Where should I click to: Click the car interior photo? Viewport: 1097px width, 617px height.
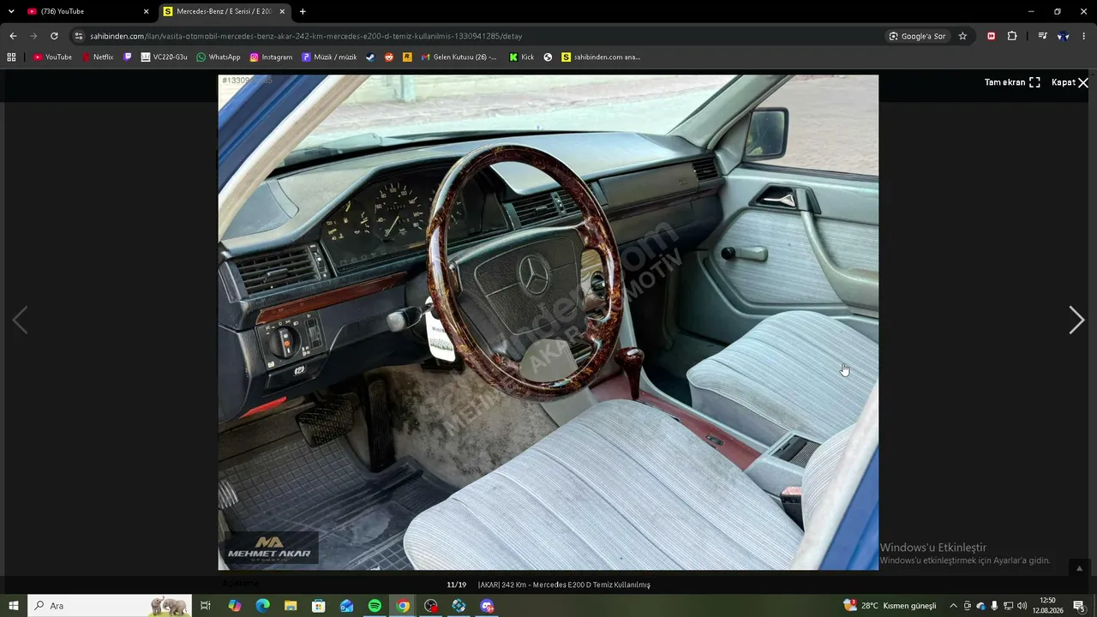(548, 322)
